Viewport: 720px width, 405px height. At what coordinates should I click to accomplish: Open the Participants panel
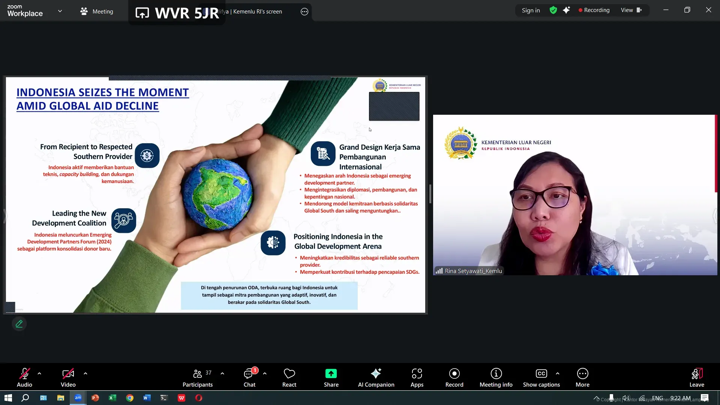[x=198, y=377]
